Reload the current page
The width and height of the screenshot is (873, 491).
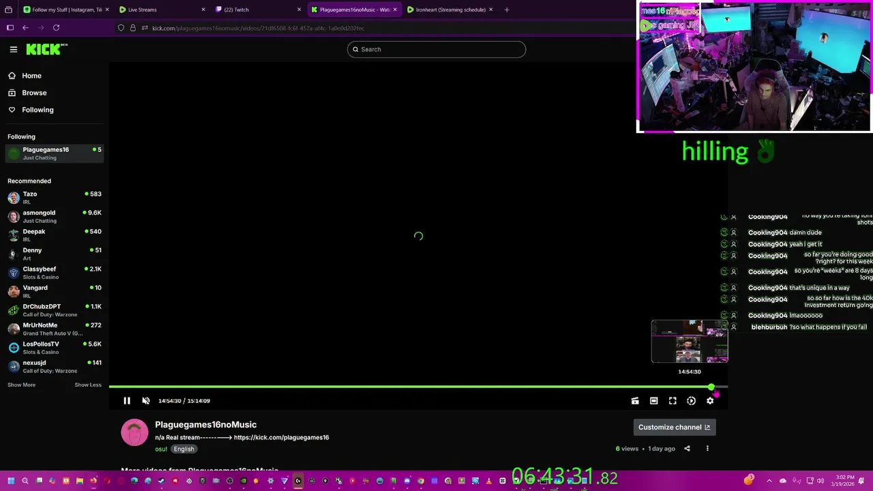[57, 28]
